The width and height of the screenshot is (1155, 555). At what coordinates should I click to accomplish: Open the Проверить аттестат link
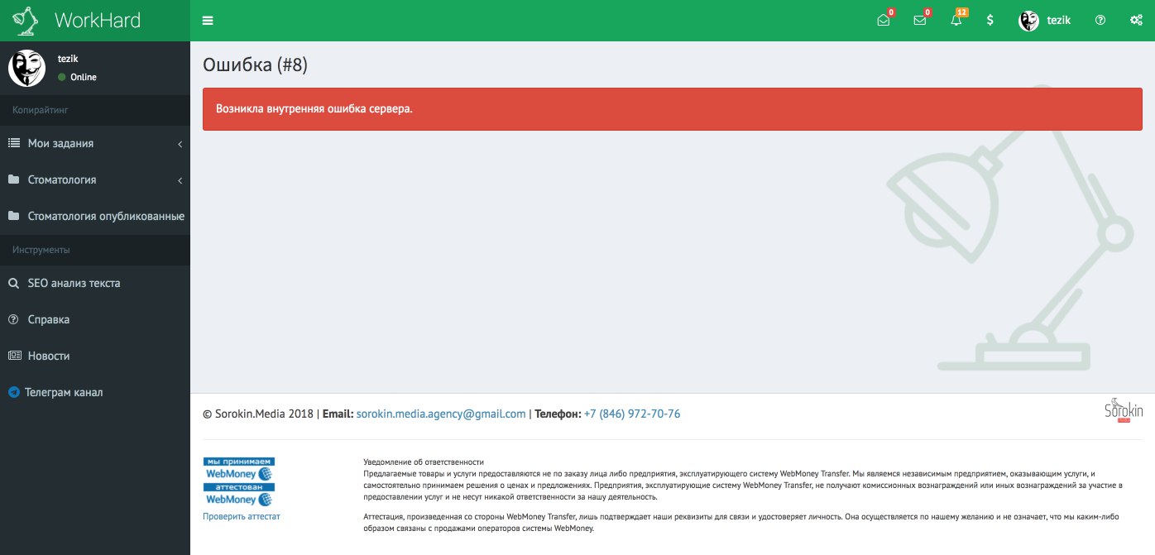[242, 516]
